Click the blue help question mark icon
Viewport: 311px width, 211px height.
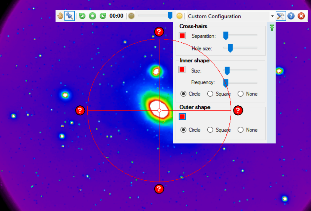[291, 16]
